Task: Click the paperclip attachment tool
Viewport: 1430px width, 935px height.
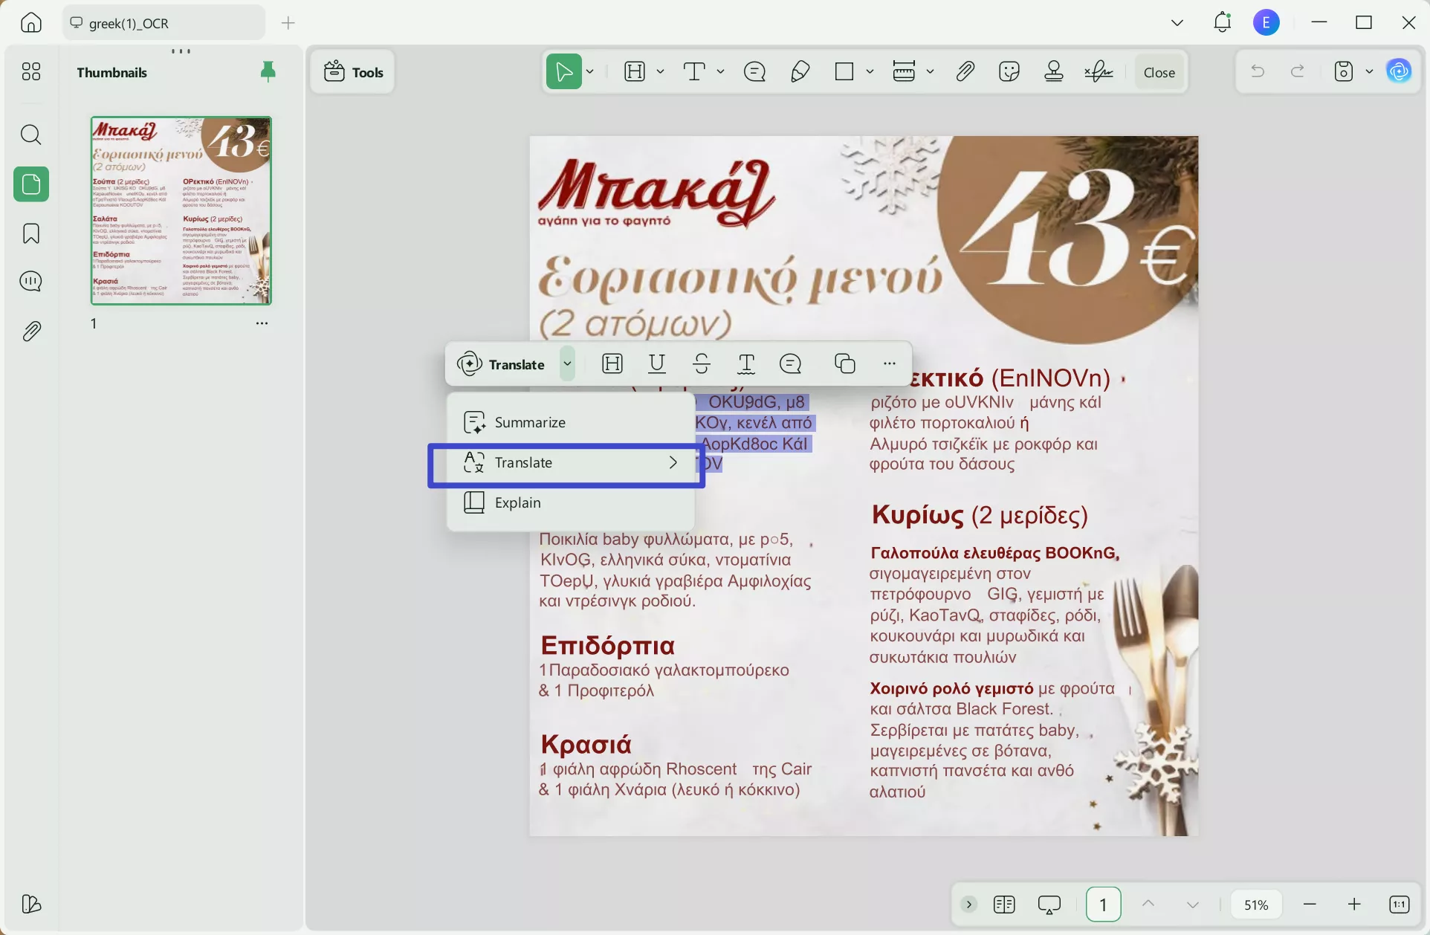Action: (965, 71)
